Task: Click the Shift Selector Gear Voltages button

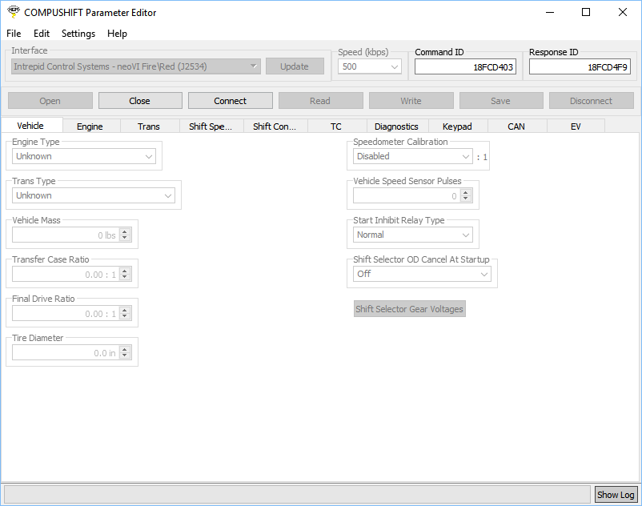Action: [x=409, y=309]
